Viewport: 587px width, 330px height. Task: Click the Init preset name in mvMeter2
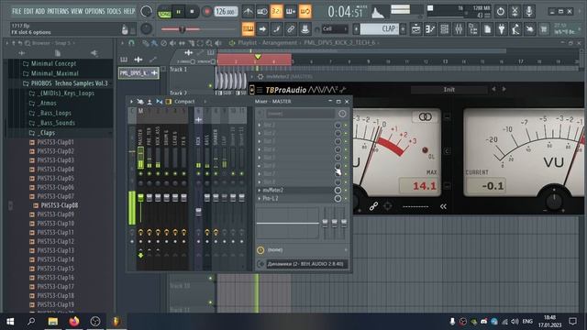click(449, 90)
